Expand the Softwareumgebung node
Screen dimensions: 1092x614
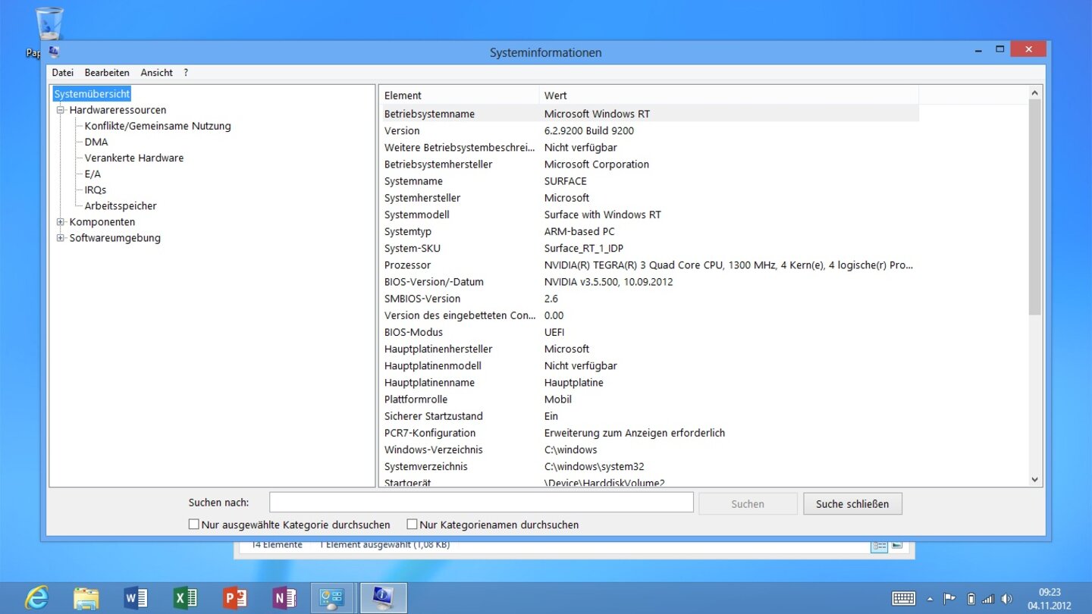[x=61, y=238]
